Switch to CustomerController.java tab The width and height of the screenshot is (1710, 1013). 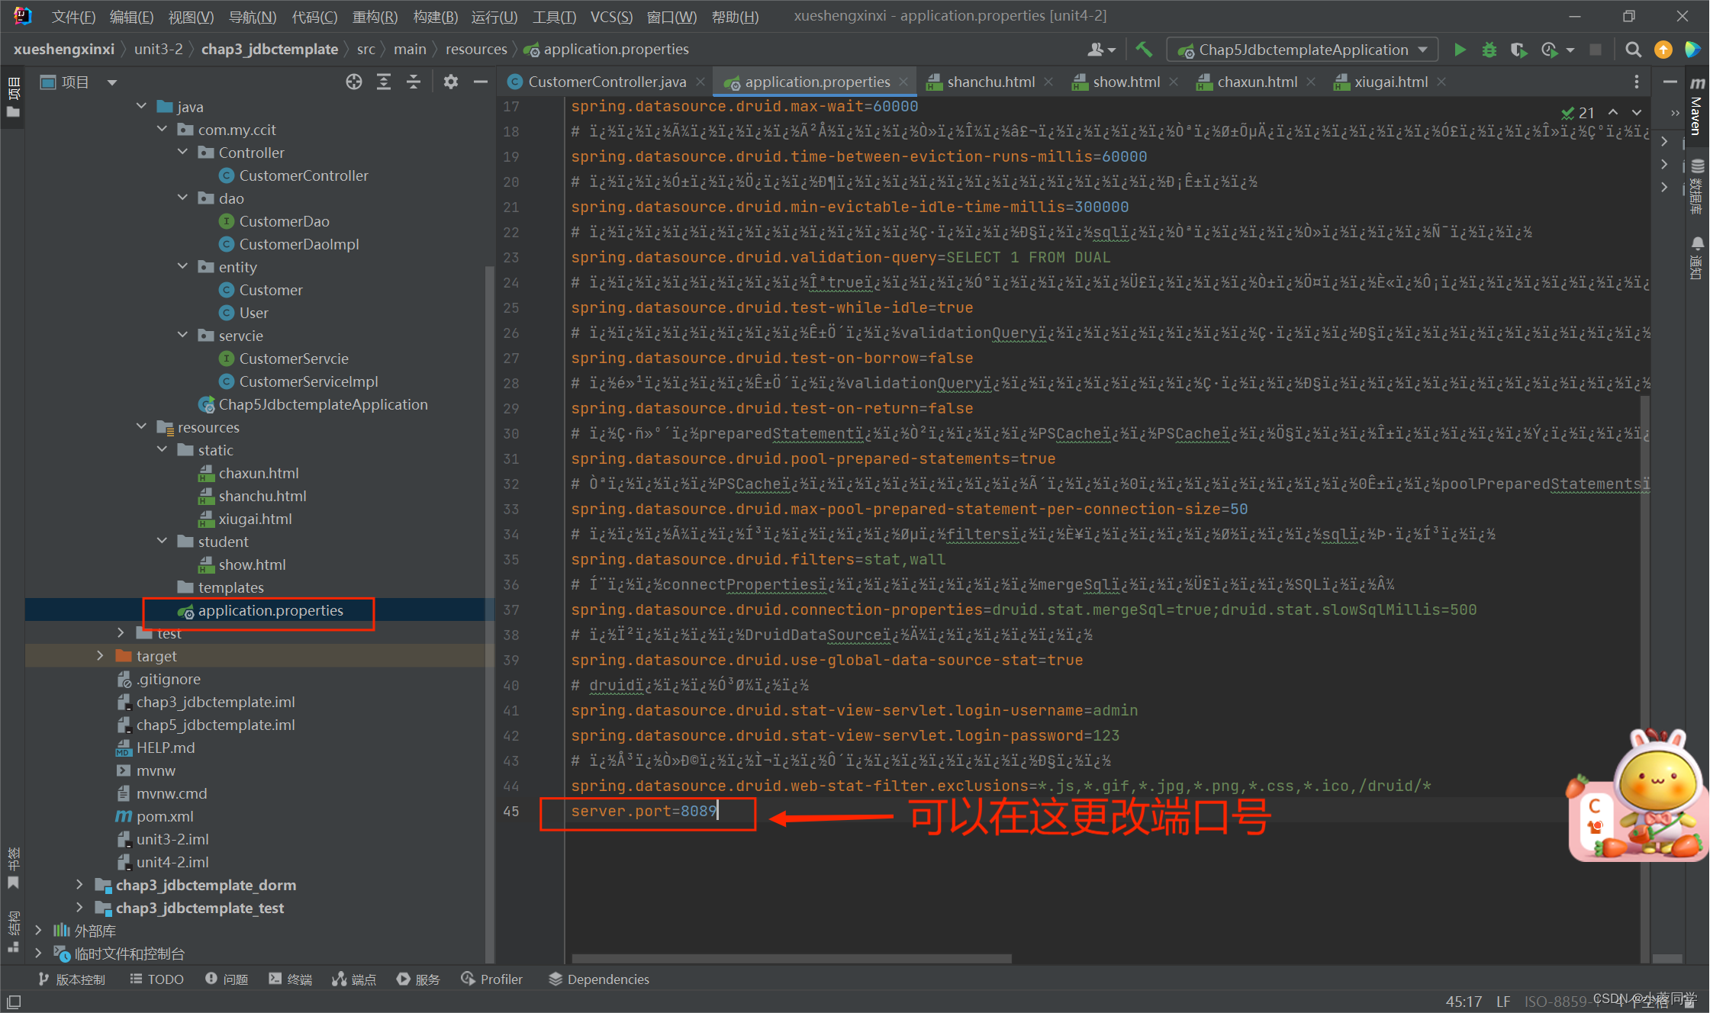click(x=606, y=82)
